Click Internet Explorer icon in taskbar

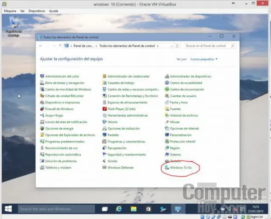point(119,209)
